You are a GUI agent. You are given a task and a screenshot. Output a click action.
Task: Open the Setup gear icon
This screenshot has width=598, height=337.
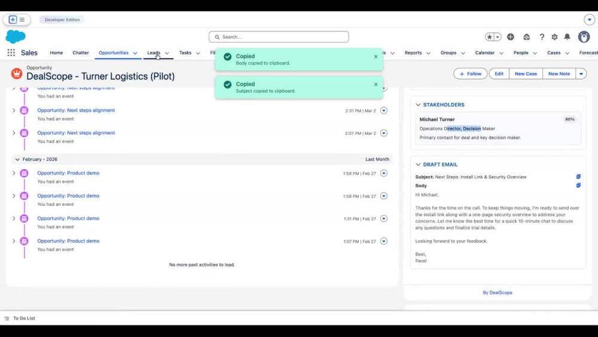tap(554, 37)
